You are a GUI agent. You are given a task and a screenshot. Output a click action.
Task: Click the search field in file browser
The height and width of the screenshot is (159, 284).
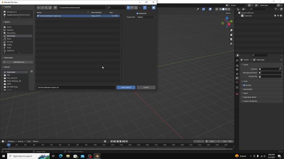tap(116, 8)
